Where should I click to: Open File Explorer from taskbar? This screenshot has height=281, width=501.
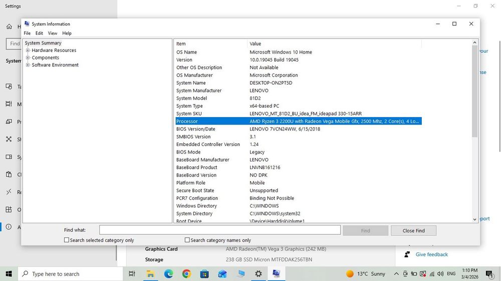coord(150,273)
